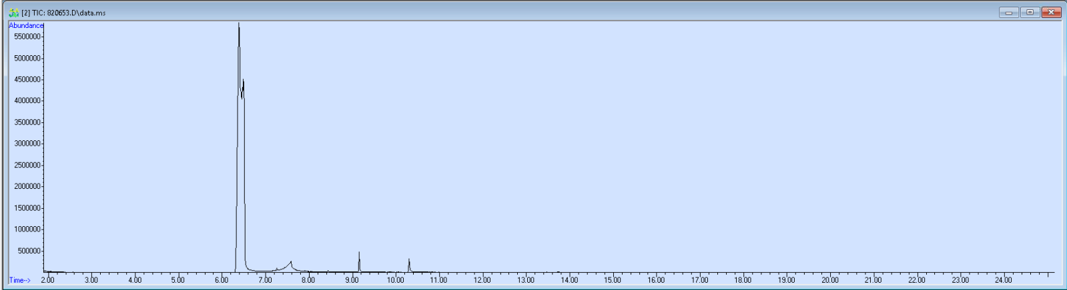Restore the TIC chromatogram window size
1067x290 pixels.
click(x=1030, y=12)
